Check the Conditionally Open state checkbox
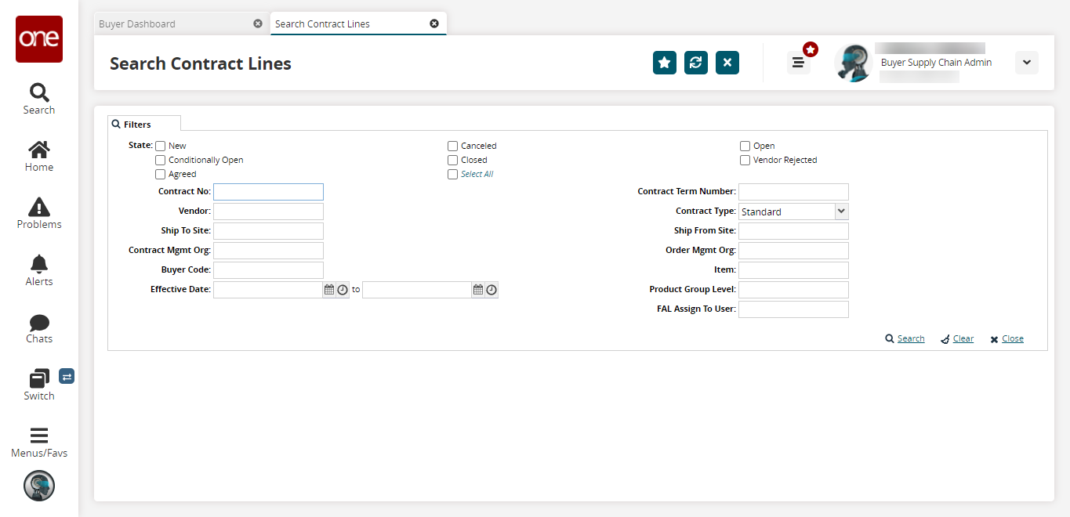The image size is (1070, 517). pyautogui.click(x=161, y=161)
